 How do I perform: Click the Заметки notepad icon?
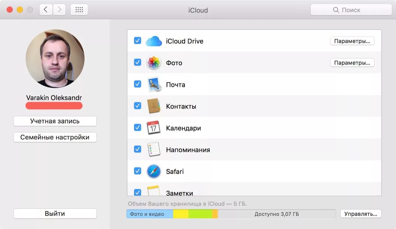point(154,191)
